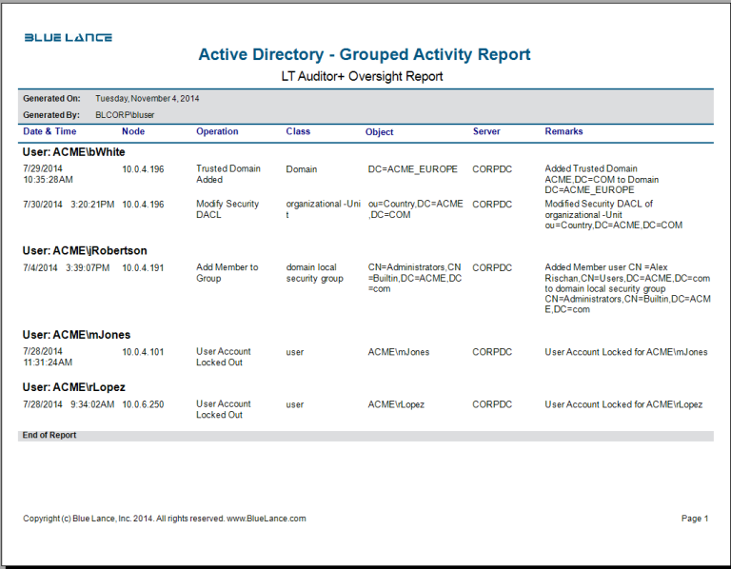This screenshot has height=569, width=731.
Task: Select the Object column header
Action: pyautogui.click(x=379, y=132)
